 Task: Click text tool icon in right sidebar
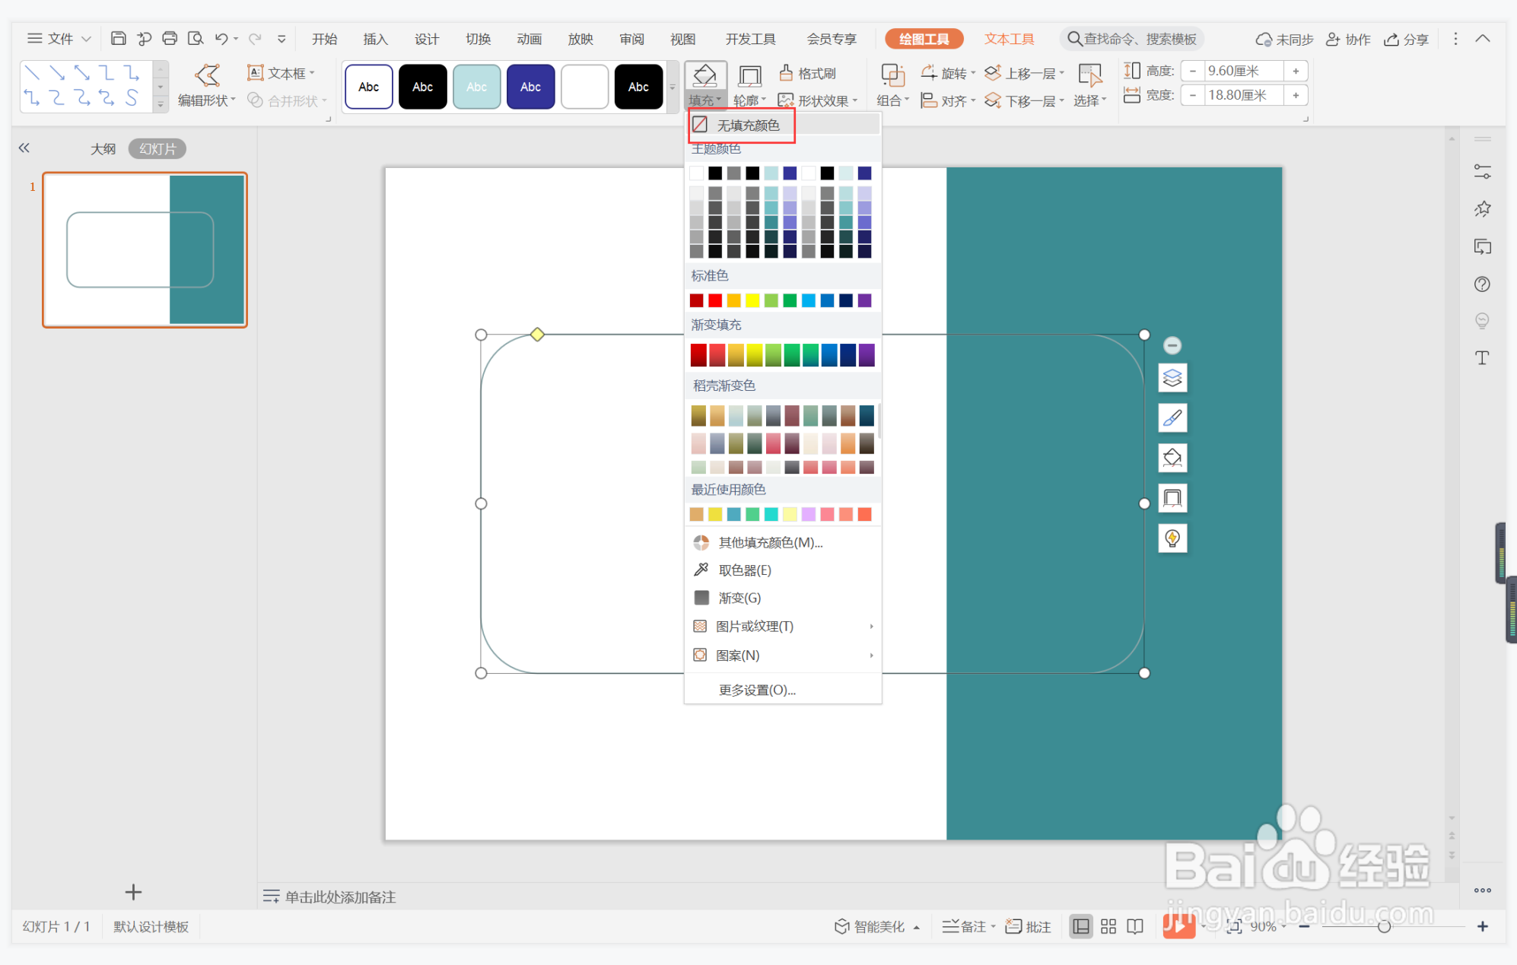point(1482,358)
